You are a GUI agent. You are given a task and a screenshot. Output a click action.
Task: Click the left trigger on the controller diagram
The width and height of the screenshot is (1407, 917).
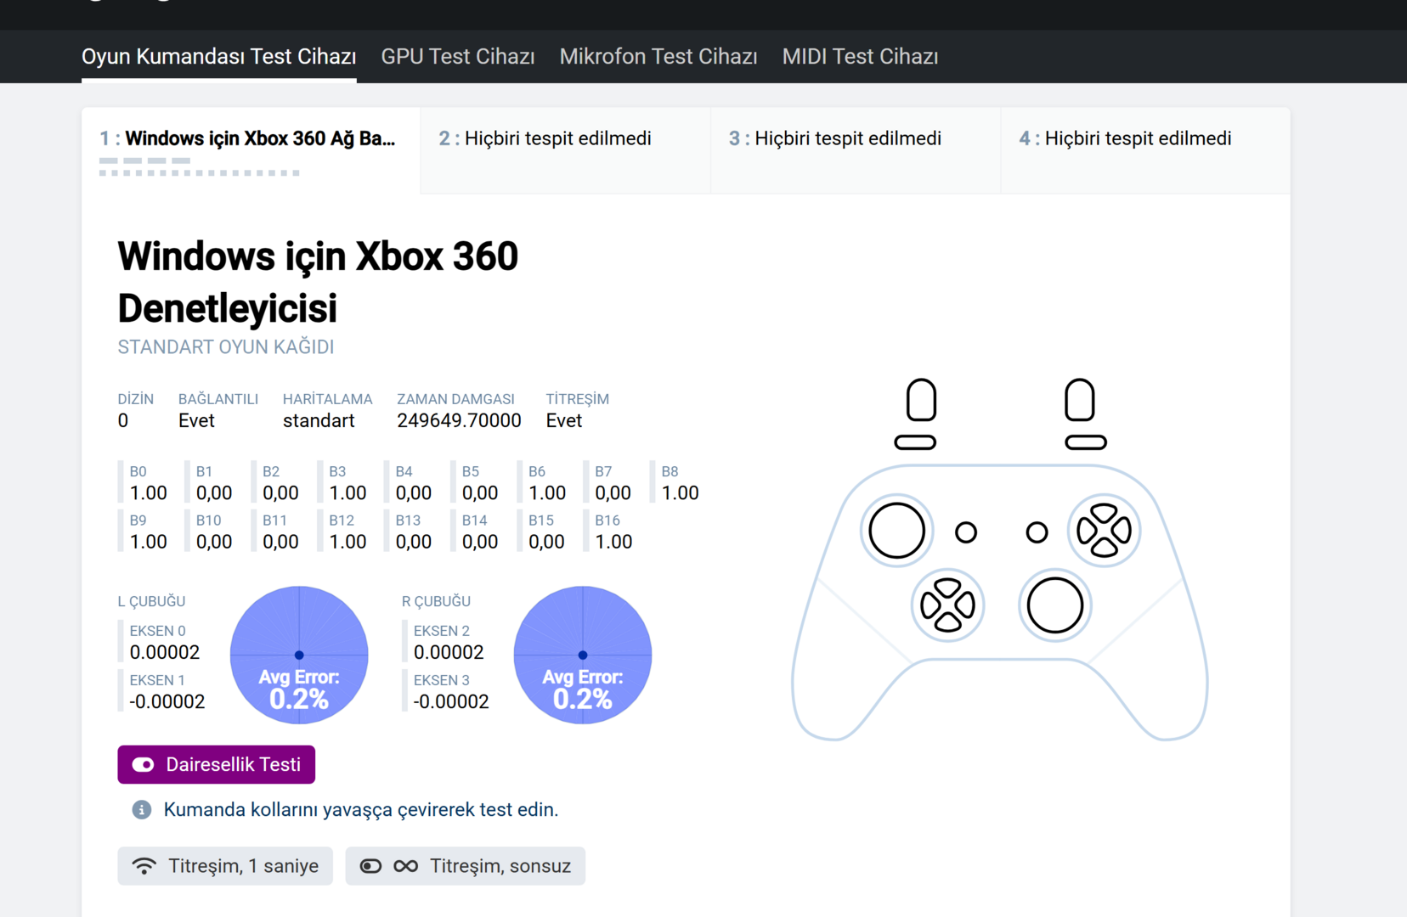pos(921,400)
